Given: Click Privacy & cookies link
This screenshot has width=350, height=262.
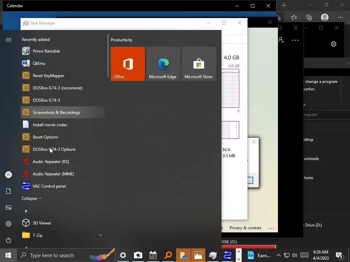Looking at the screenshot, I should pos(245,228).
